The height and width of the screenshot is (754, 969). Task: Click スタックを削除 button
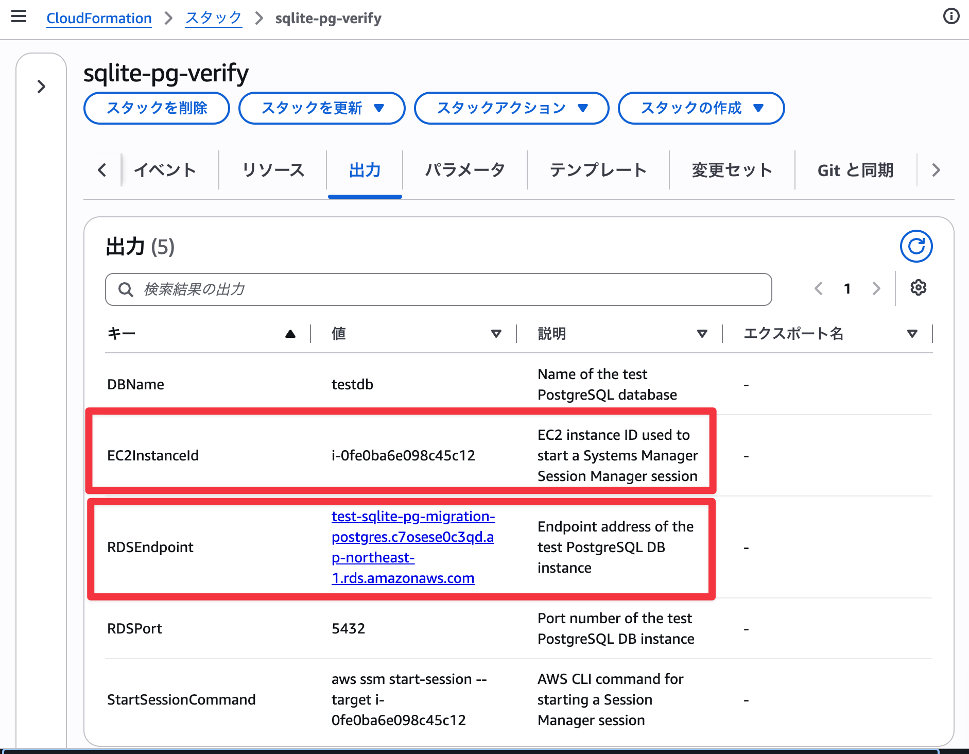point(157,108)
